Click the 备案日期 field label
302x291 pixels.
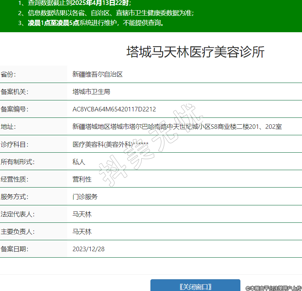(14, 249)
